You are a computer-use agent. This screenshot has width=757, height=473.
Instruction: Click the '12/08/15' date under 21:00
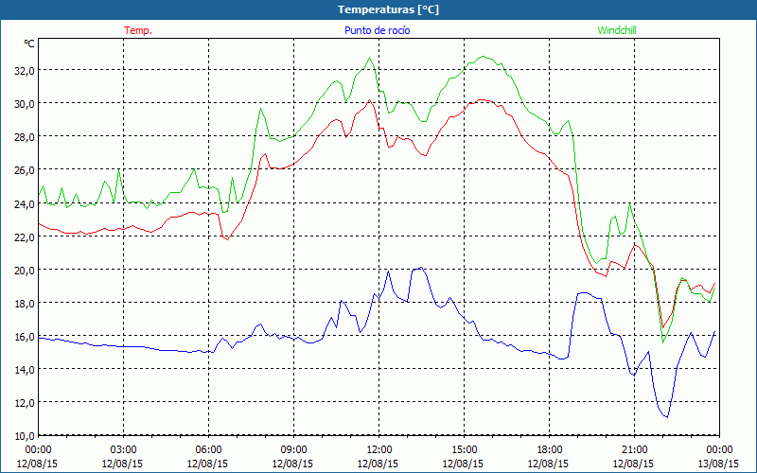pos(634,464)
